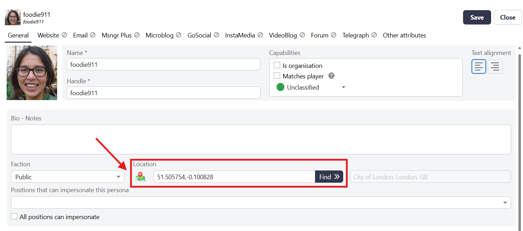Open the impersonating positions dropdown

click(x=505, y=202)
